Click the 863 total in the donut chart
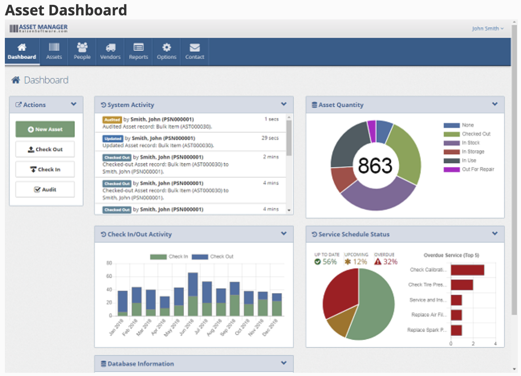Viewport: 521px width, 376px height. point(375,166)
